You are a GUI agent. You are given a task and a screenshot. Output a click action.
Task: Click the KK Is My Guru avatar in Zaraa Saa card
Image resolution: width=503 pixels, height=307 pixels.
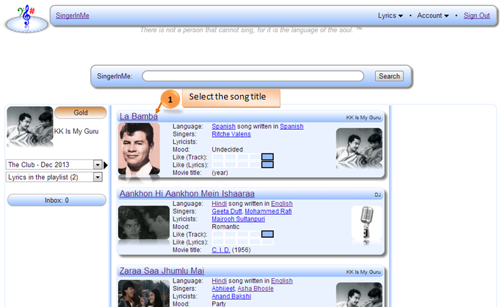tap(359, 295)
